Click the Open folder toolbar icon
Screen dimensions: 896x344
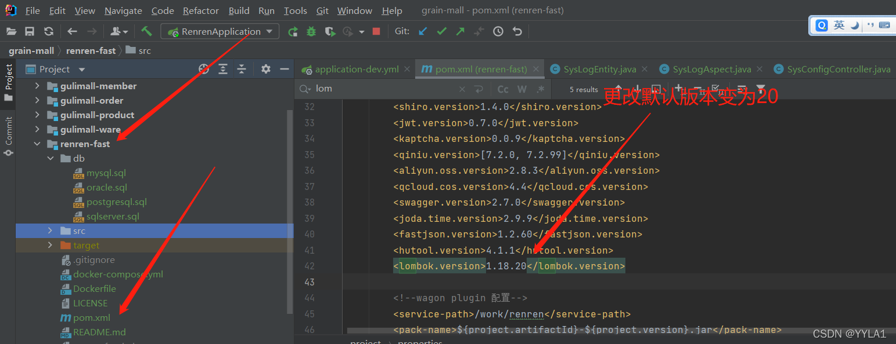(10, 31)
